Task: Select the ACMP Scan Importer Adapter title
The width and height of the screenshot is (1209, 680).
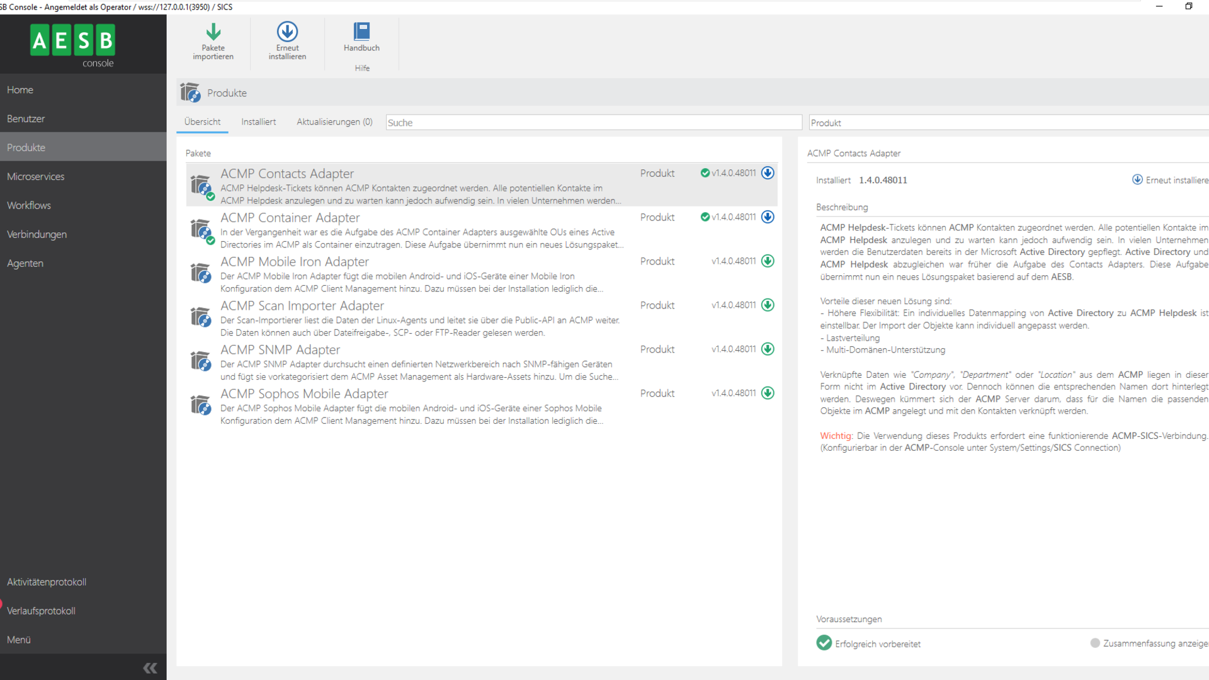Action: tap(302, 306)
